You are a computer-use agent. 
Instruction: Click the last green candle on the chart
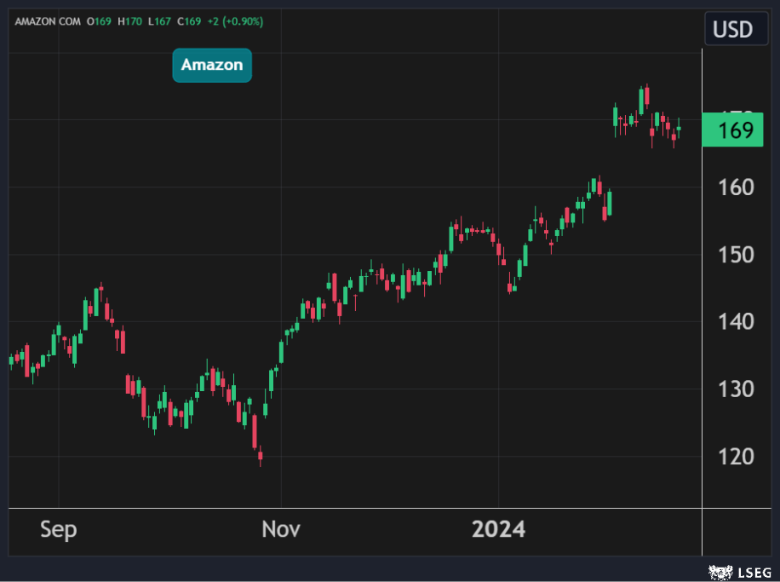(679, 129)
